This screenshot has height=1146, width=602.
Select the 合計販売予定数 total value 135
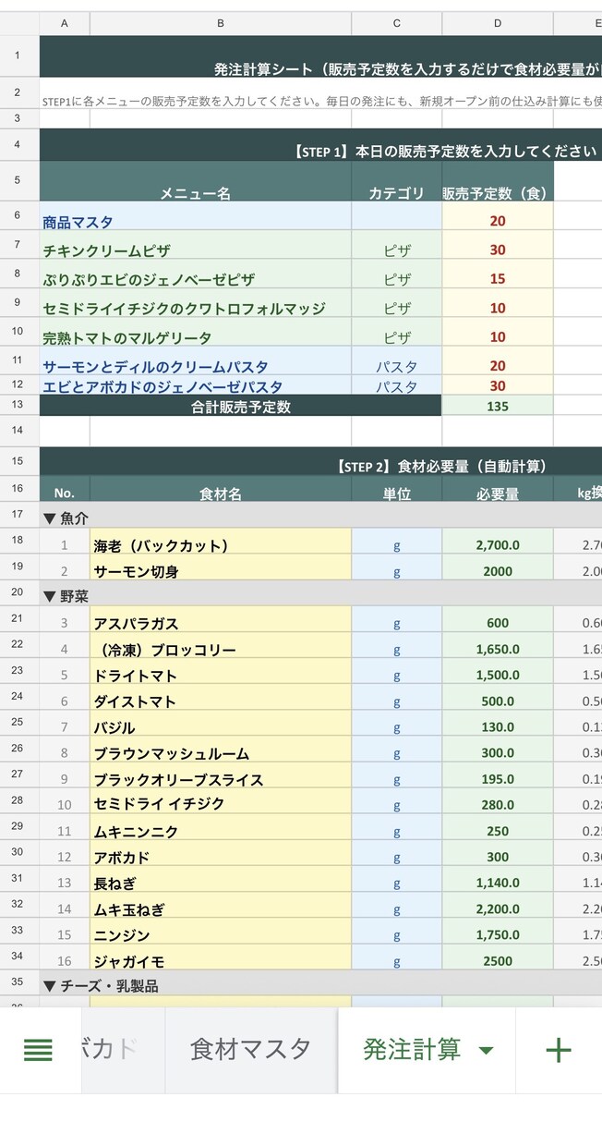(x=498, y=406)
